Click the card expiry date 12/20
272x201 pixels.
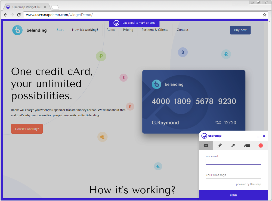pyautogui.click(x=230, y=123)
